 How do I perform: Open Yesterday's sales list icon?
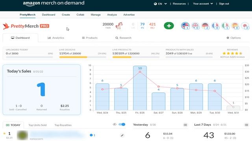pyautogui.click(x=185, y=125)
